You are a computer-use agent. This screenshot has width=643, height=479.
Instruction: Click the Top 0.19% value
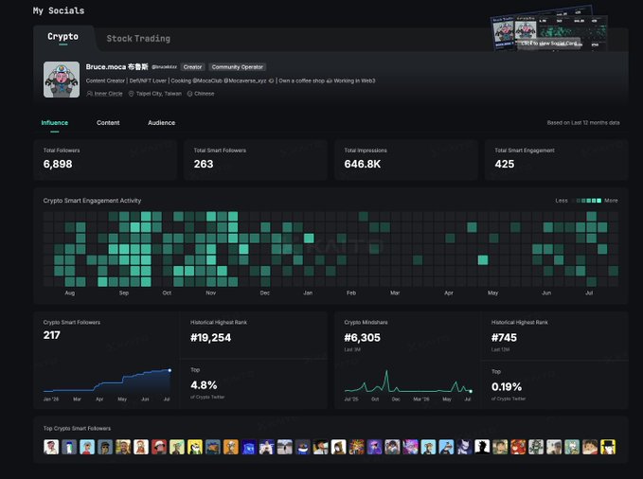coord(507,387)
